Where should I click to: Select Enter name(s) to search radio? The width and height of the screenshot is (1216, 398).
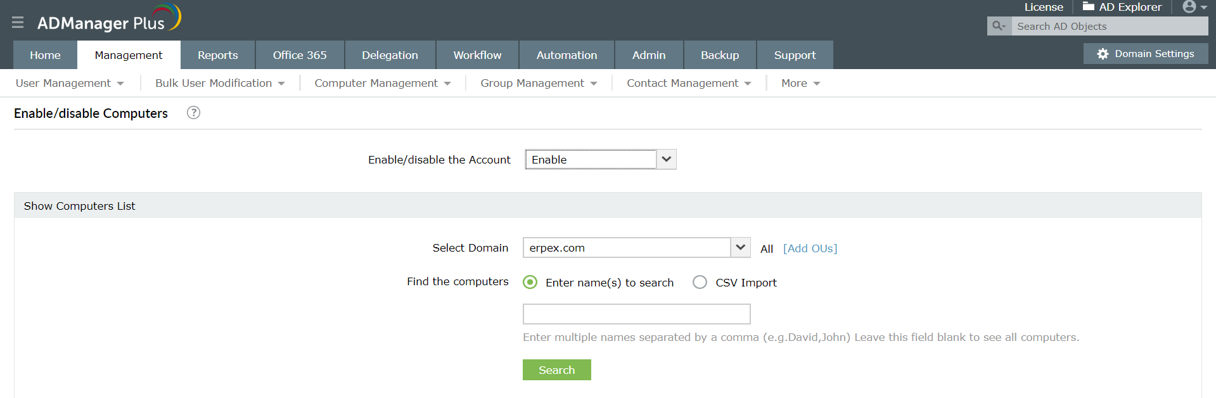(530, 282)
